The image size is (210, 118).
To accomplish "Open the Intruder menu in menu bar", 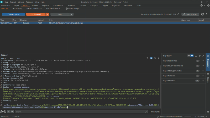I will tap(21, 2).
